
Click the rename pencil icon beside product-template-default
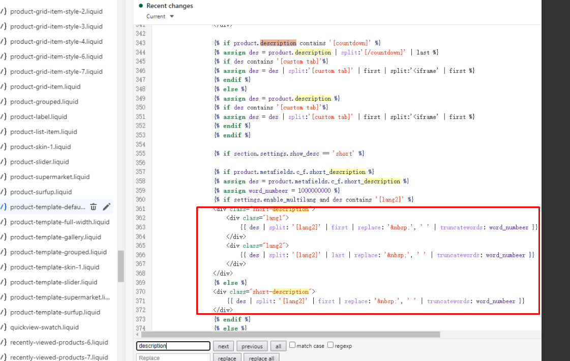[106, 207]
